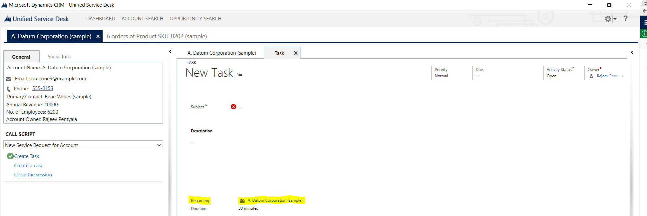Restore down the Unified Service Desk window
Screen dimensions: 647x216
[609, 5]
